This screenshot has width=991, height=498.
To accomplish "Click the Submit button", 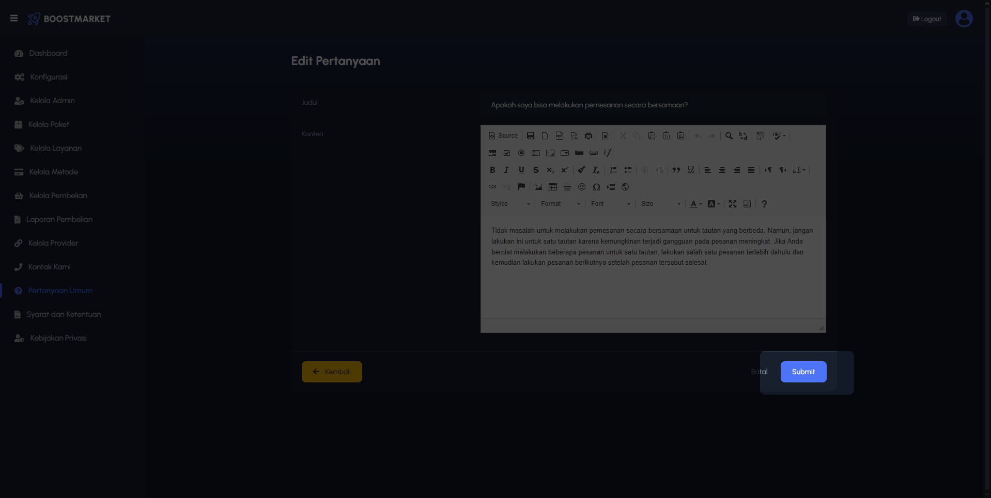I will coord(803,372).
